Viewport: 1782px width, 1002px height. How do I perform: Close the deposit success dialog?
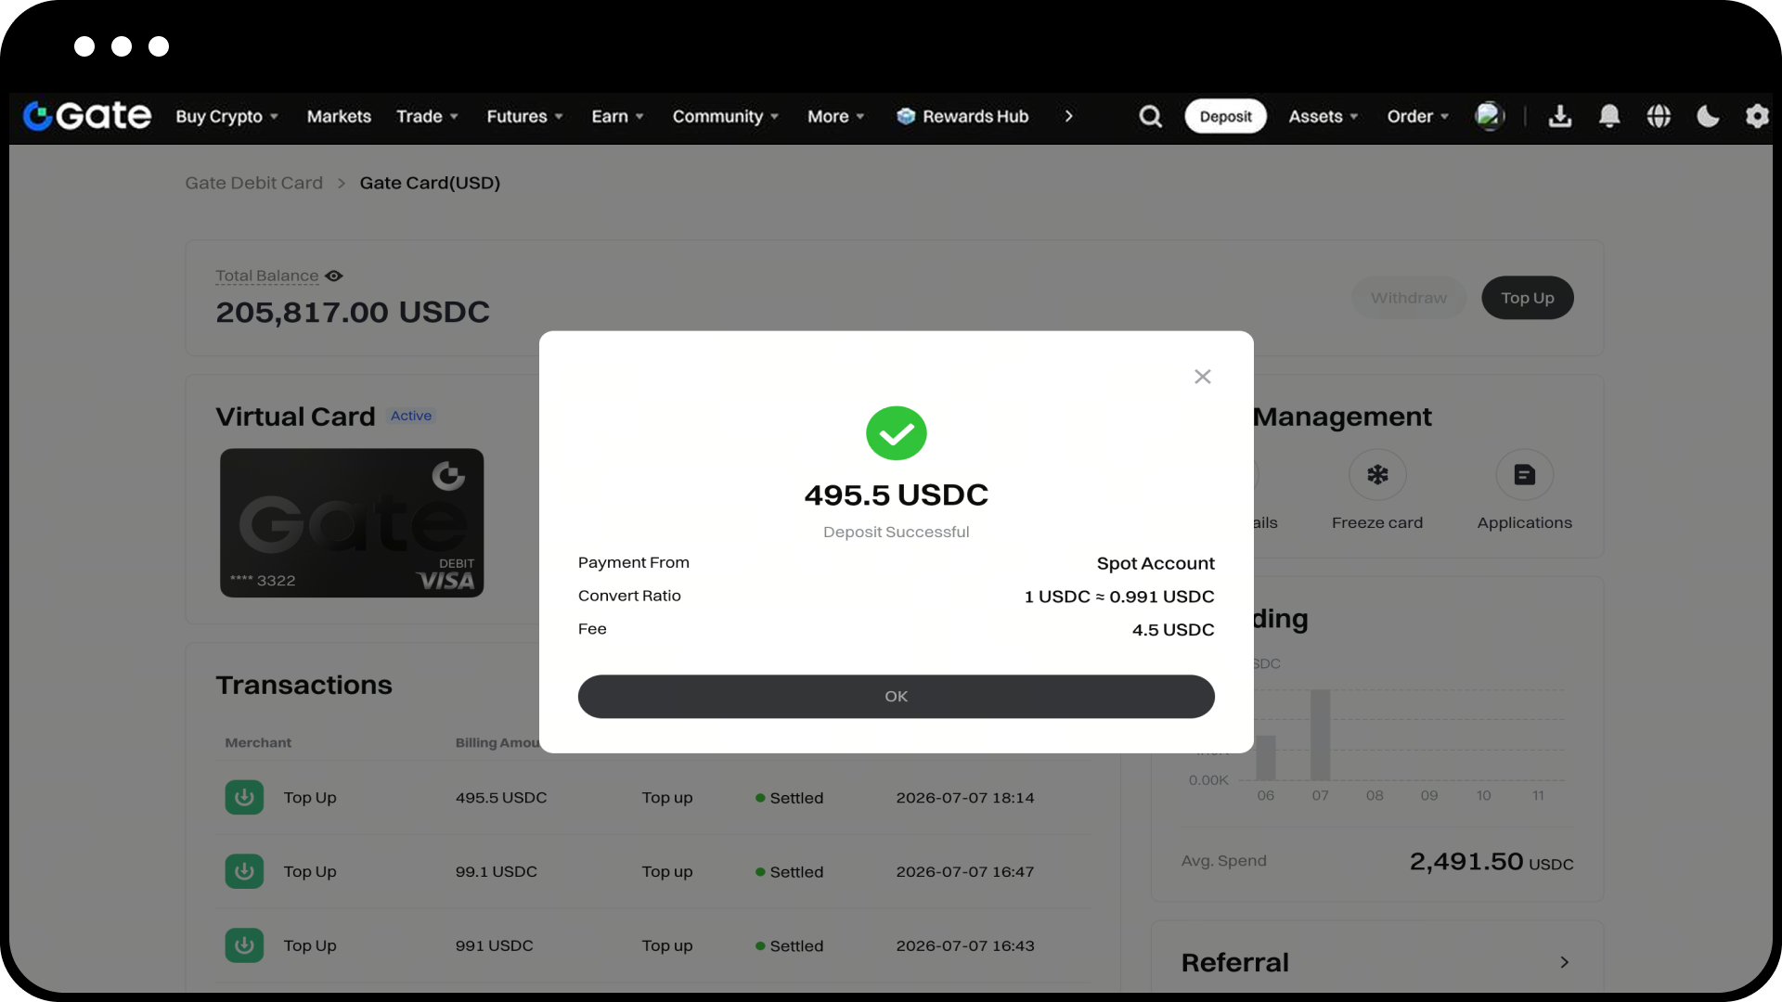[x=1203, y=377]
